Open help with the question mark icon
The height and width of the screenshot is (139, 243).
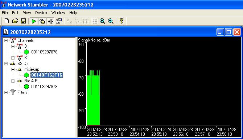click(122, 21)
